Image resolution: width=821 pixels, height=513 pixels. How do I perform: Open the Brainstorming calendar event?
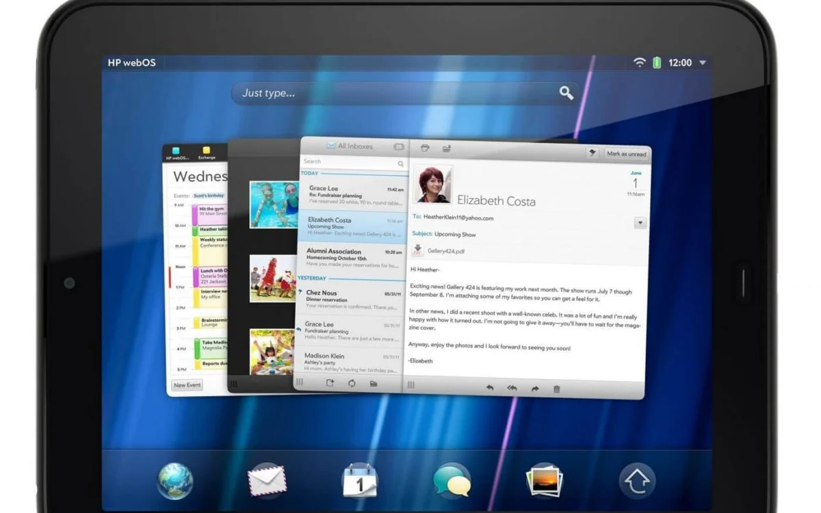(x=209, y=323)
